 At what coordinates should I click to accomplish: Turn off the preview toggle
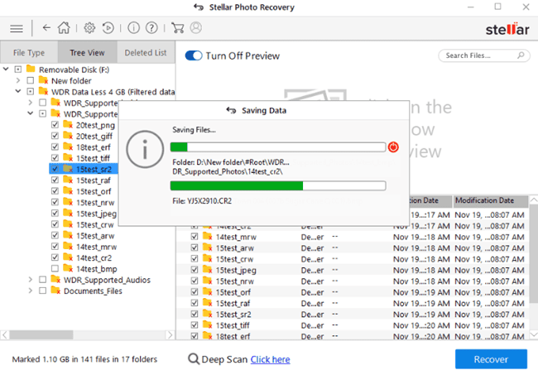(194, 55)
